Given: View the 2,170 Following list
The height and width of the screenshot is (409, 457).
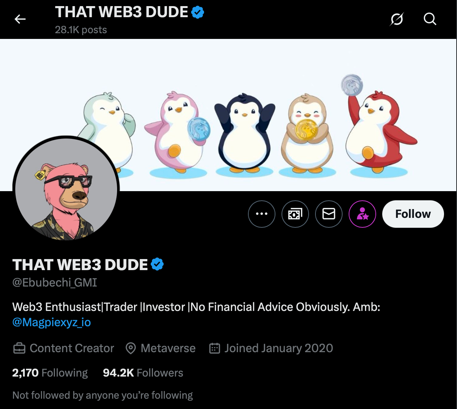Looking at the screenshot, I should click(x=49, y=373).
